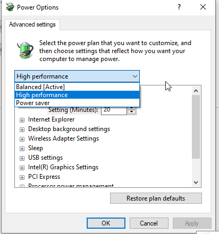Expand the Intel(R) Graphics Settings node
The height and width of the screenshot is (234, 219).
[x=22, y=168]
